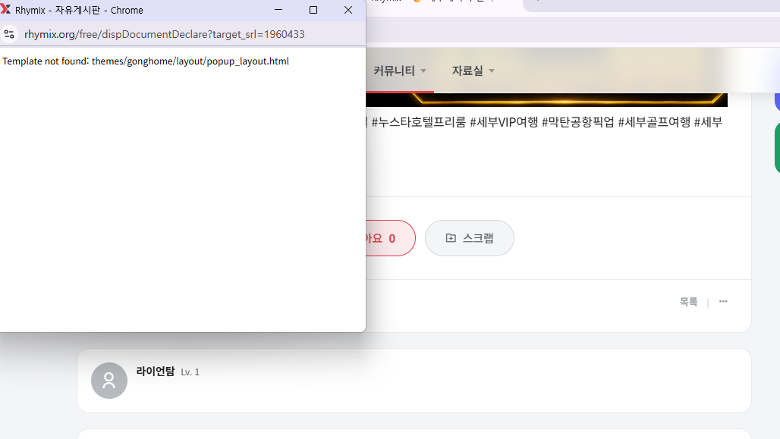Click the profile avatar of 라이언탐
780x439 pixels.
109,381
